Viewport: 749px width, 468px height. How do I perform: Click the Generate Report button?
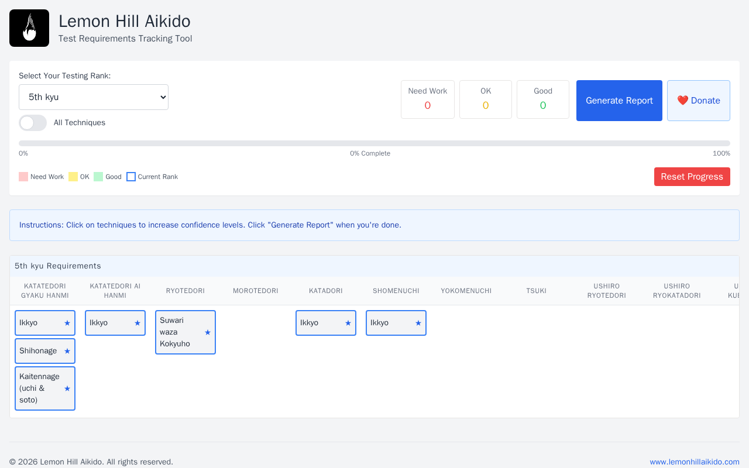click(x=619, y=101)
